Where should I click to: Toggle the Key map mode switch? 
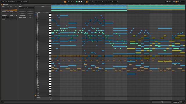point(170,2)
